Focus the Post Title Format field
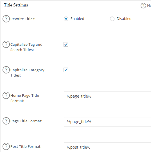This screenshot has height=152, width=151. [107, 147]
